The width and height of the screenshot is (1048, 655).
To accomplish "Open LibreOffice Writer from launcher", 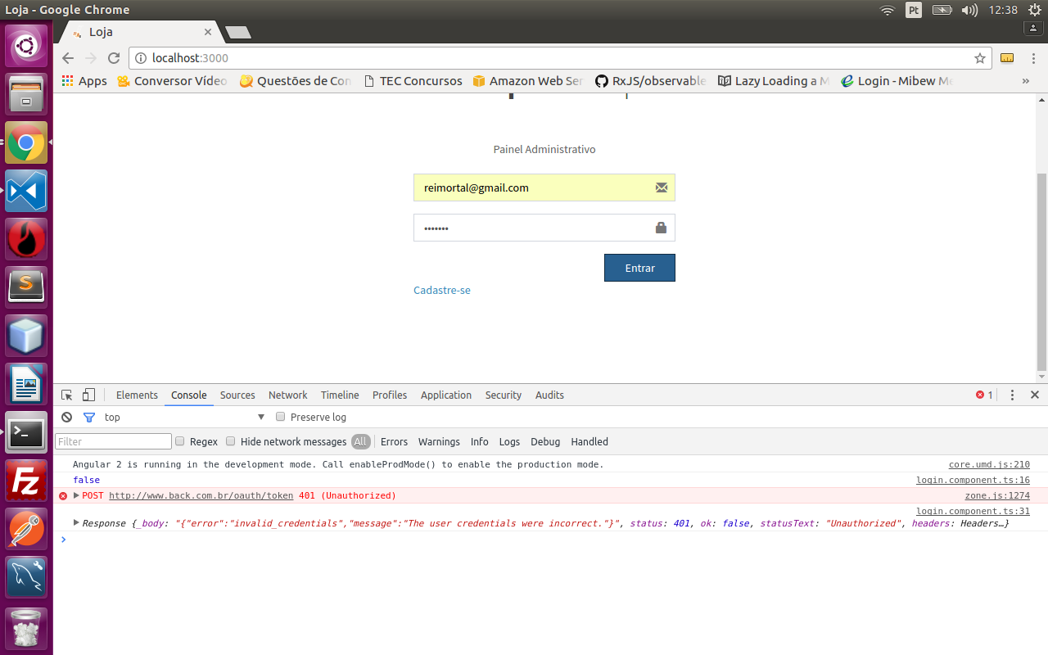I will [x=26, y=384].
